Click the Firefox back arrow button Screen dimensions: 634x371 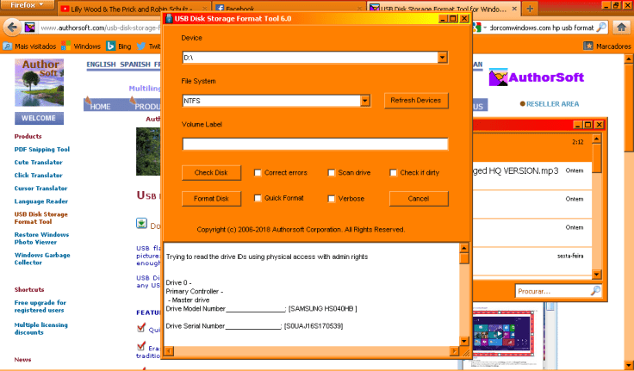[x=11, y=27]
